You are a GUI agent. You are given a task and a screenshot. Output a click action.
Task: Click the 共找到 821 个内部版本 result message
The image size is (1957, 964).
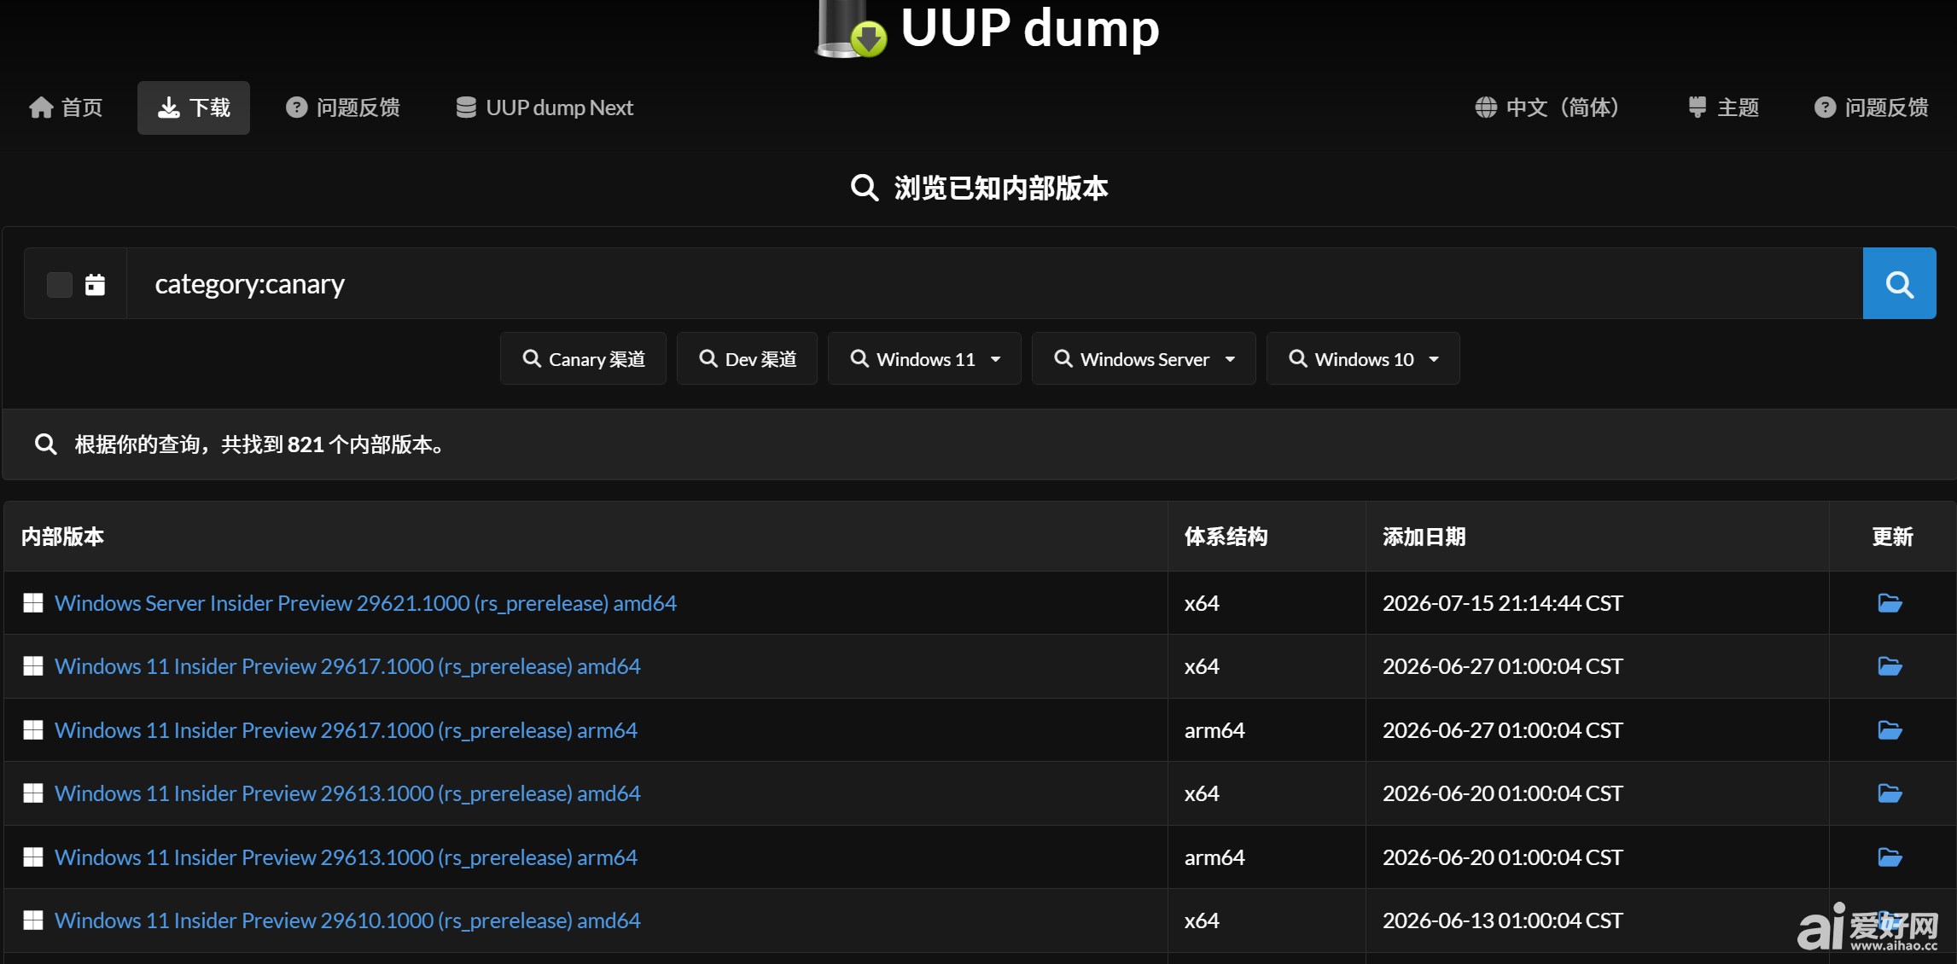pos(259,444)
